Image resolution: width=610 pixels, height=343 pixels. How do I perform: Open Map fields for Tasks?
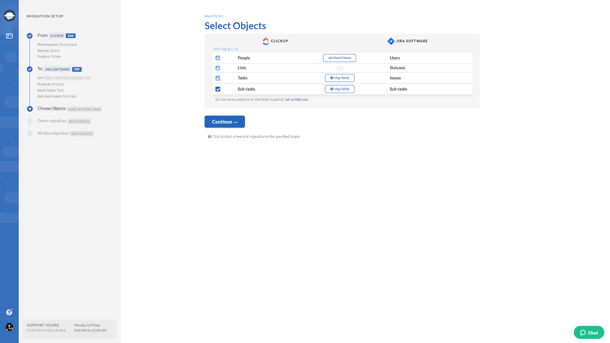340,78
